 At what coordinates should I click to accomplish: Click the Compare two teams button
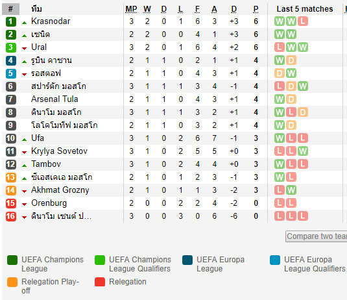point(317,236)
